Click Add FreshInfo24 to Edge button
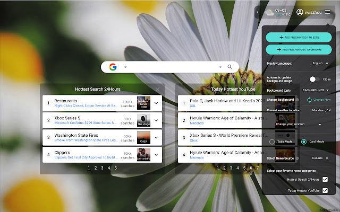 [x=299, y=38]
